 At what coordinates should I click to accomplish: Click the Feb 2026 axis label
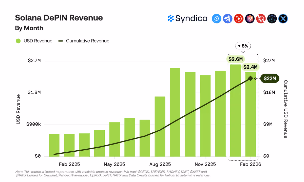point(250,164)
